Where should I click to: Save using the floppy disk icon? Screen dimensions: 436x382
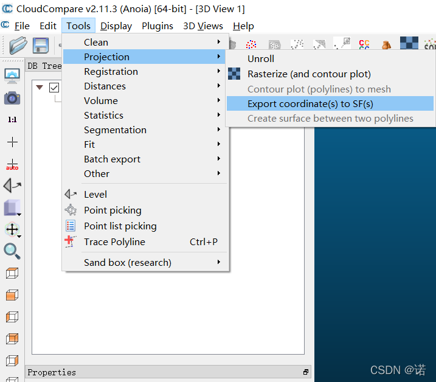tap(41, 45)
